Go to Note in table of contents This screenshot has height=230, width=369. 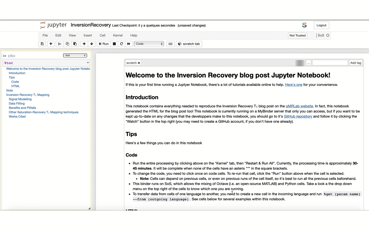(x=10, y=90)
